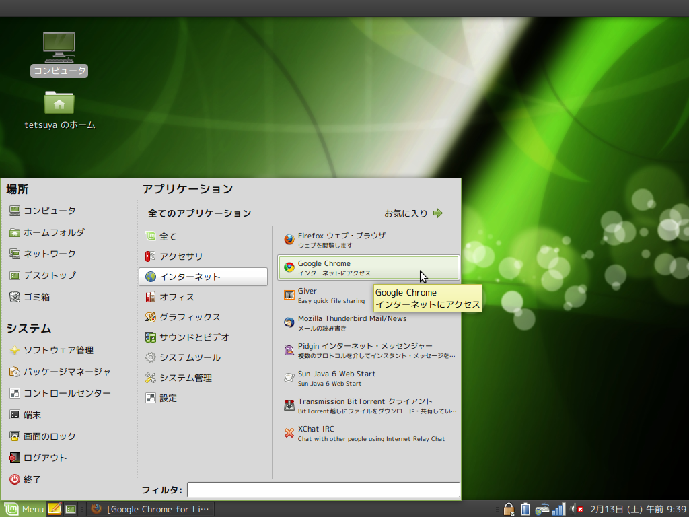Open Pidgin インターネット・メッセンジャー
This screenshot has width=689, height=517.
369,350
